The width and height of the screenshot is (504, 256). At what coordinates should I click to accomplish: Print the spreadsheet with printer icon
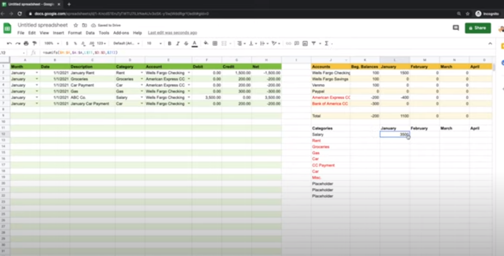tap(26, 43)
